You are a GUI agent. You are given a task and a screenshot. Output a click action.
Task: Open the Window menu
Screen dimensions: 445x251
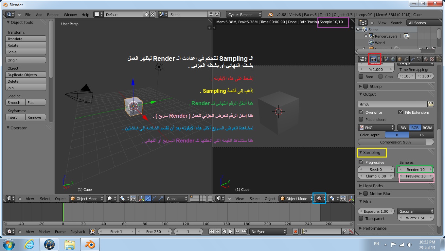[x=70, y=14]
